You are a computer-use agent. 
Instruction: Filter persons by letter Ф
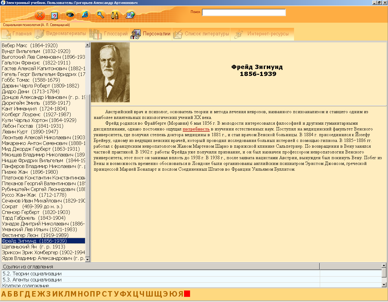click(123, 294)
